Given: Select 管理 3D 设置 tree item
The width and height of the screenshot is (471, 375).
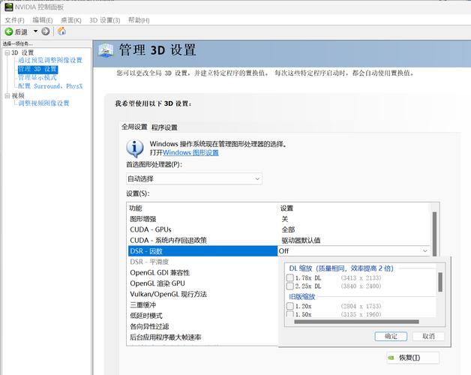Looking at the screenshot, I should [x=37, y=70].
